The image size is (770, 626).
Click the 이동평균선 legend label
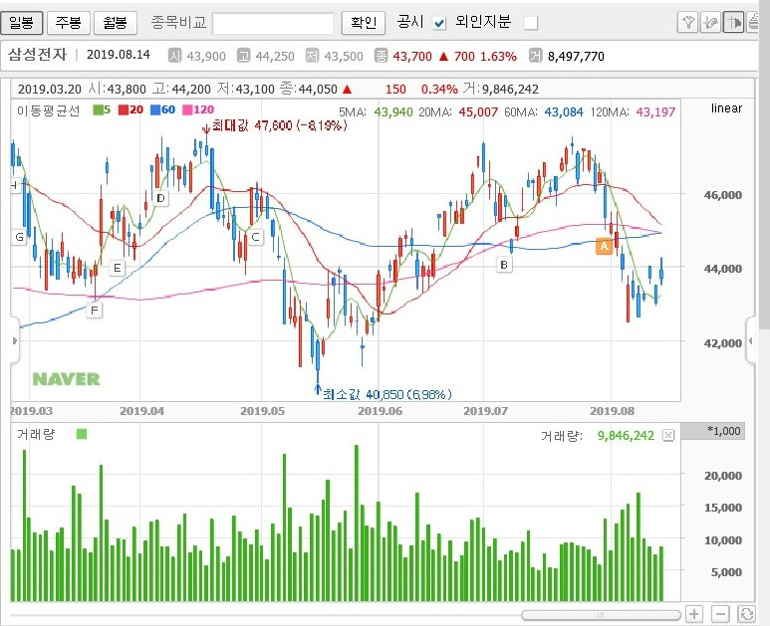tap(48, 110)
